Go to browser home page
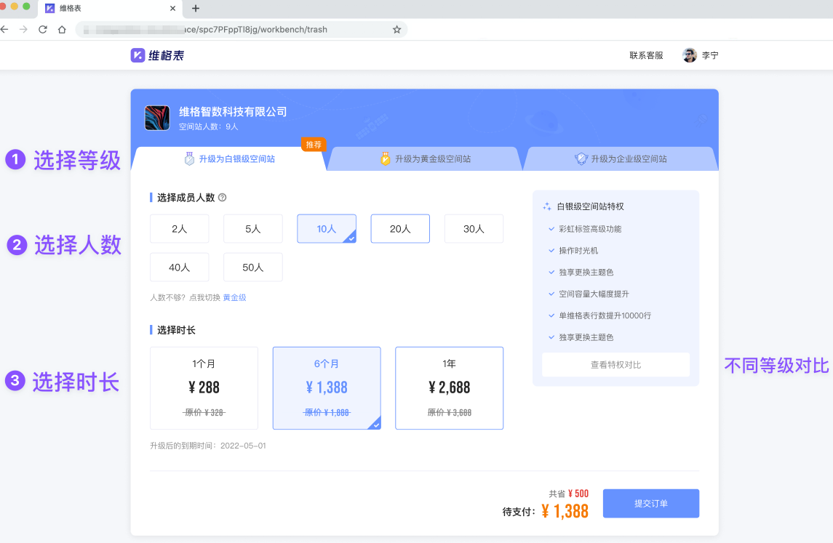 point(63,30)
